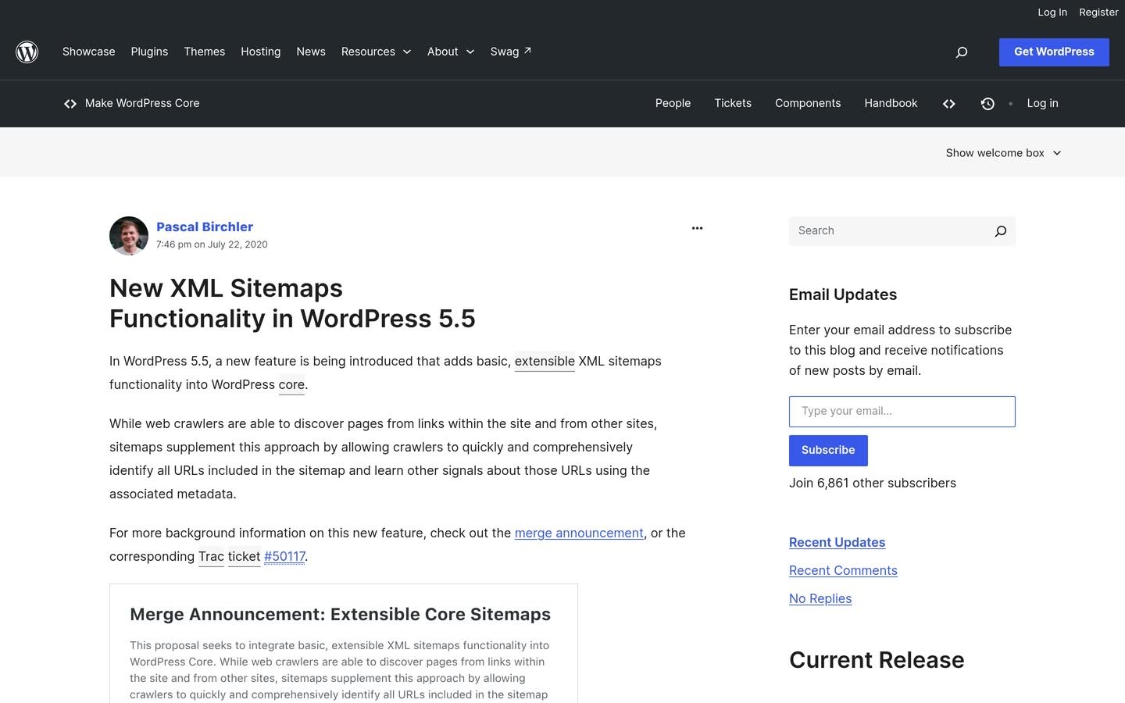The width and height of the screenshot is (1125, 703).
Task: Click the 'ticket' glossary term
Action: pyautogui.click(x=244, y=556)
